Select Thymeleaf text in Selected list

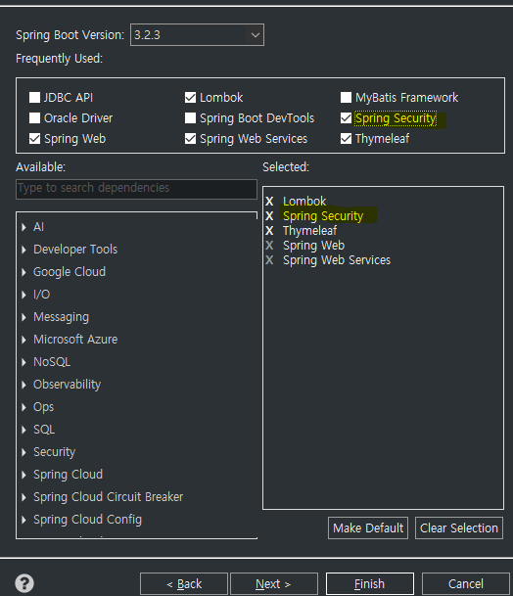pyautogui.click(x=309, y=231)
